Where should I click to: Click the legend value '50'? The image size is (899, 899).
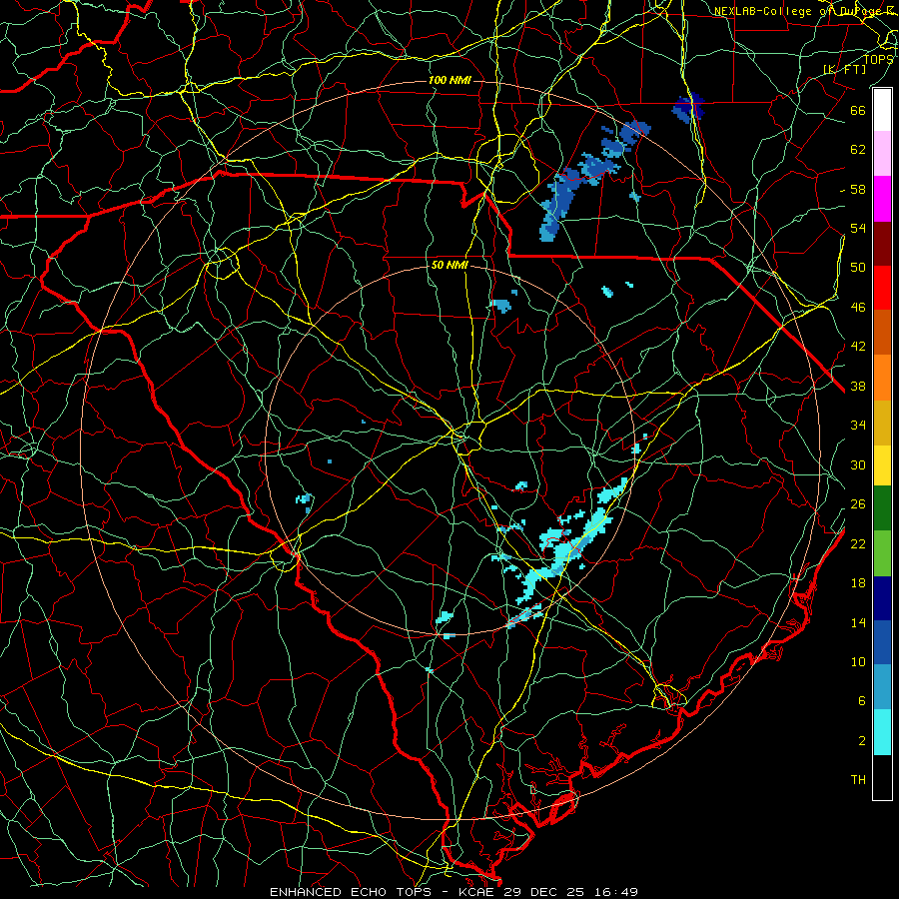tap(858, 268)
